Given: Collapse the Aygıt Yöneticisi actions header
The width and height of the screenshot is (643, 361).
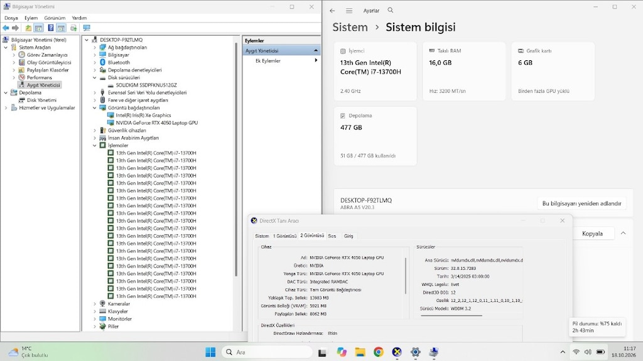Looking at the screenshot, I should 316,50.
